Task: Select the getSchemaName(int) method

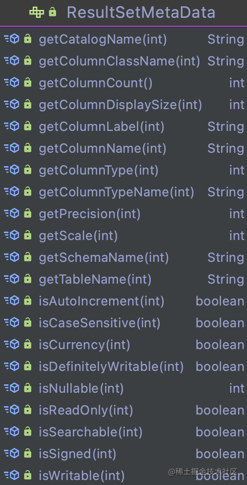Action: (x=104, y=257)
